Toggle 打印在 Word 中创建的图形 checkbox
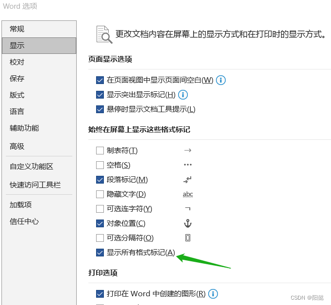This screenshot has height=305, width=331. pyautogui.click(x=100, y=294)
